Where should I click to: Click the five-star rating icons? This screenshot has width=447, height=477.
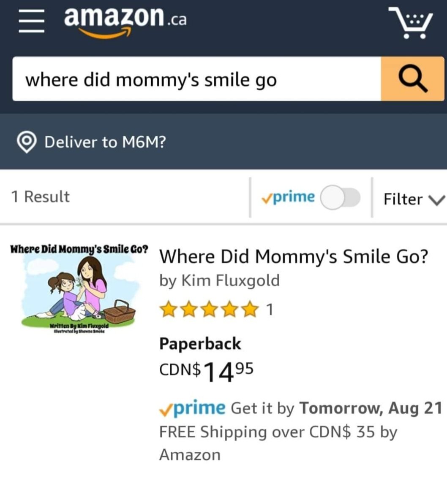coord(209,310)
